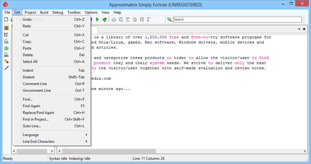
Task: Open the View menu
Action: [105, 12]
